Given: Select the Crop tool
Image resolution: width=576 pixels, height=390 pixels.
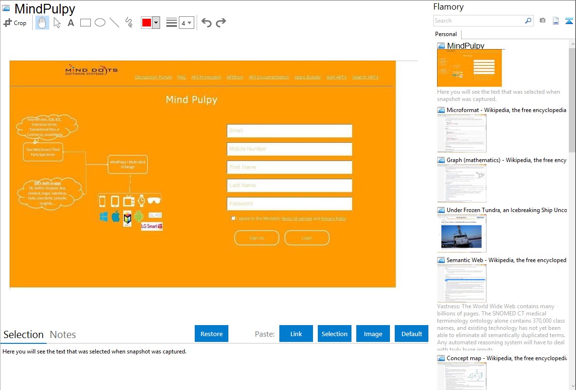Looking at the screenshot, I should 15,23.
